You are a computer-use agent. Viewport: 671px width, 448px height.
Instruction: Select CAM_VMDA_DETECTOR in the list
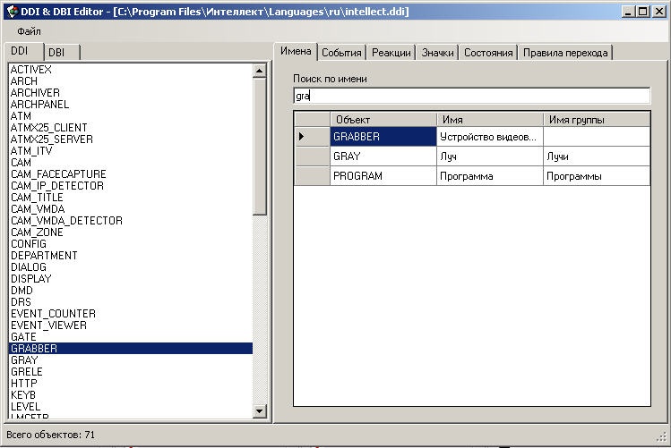pyautogui.click(x=66, y=221)
